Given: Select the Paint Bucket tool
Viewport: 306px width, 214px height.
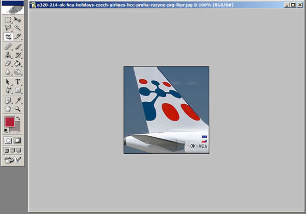Looking at the screenshot, I should pos(17,64).
